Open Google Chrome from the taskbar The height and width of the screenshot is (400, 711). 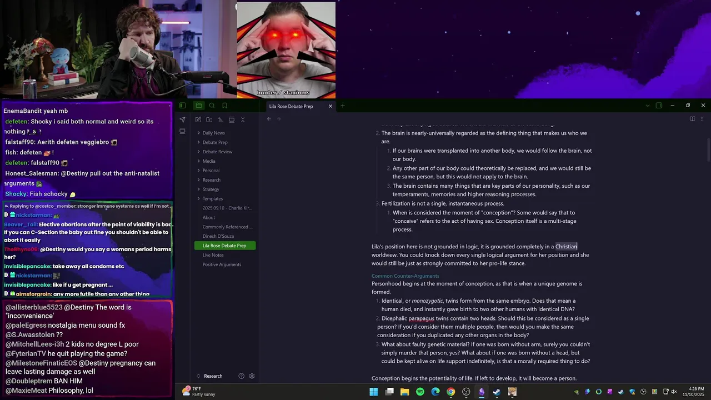pos(450,392)
